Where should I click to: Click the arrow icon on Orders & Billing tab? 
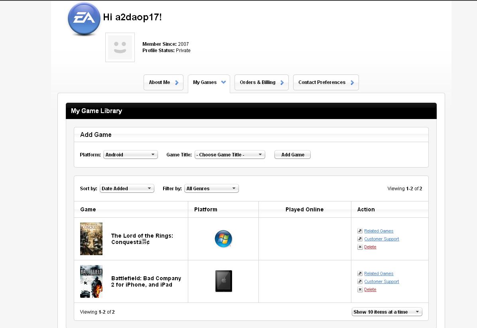(x=282, y=83)
